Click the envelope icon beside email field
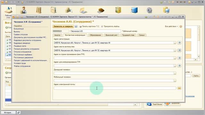The width and height of the screenshot is (205, 115). 179,88
